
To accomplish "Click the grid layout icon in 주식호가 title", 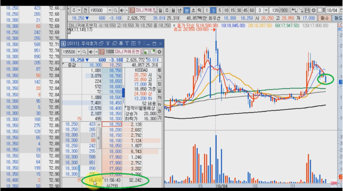I will [x=133, y=44].
